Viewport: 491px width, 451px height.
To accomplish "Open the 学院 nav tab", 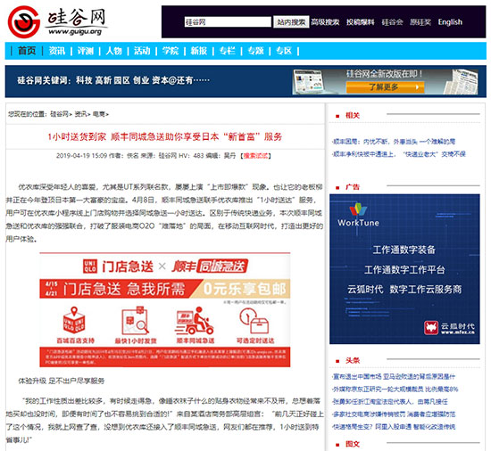I will pyautogui.click(x=171, y=51).
